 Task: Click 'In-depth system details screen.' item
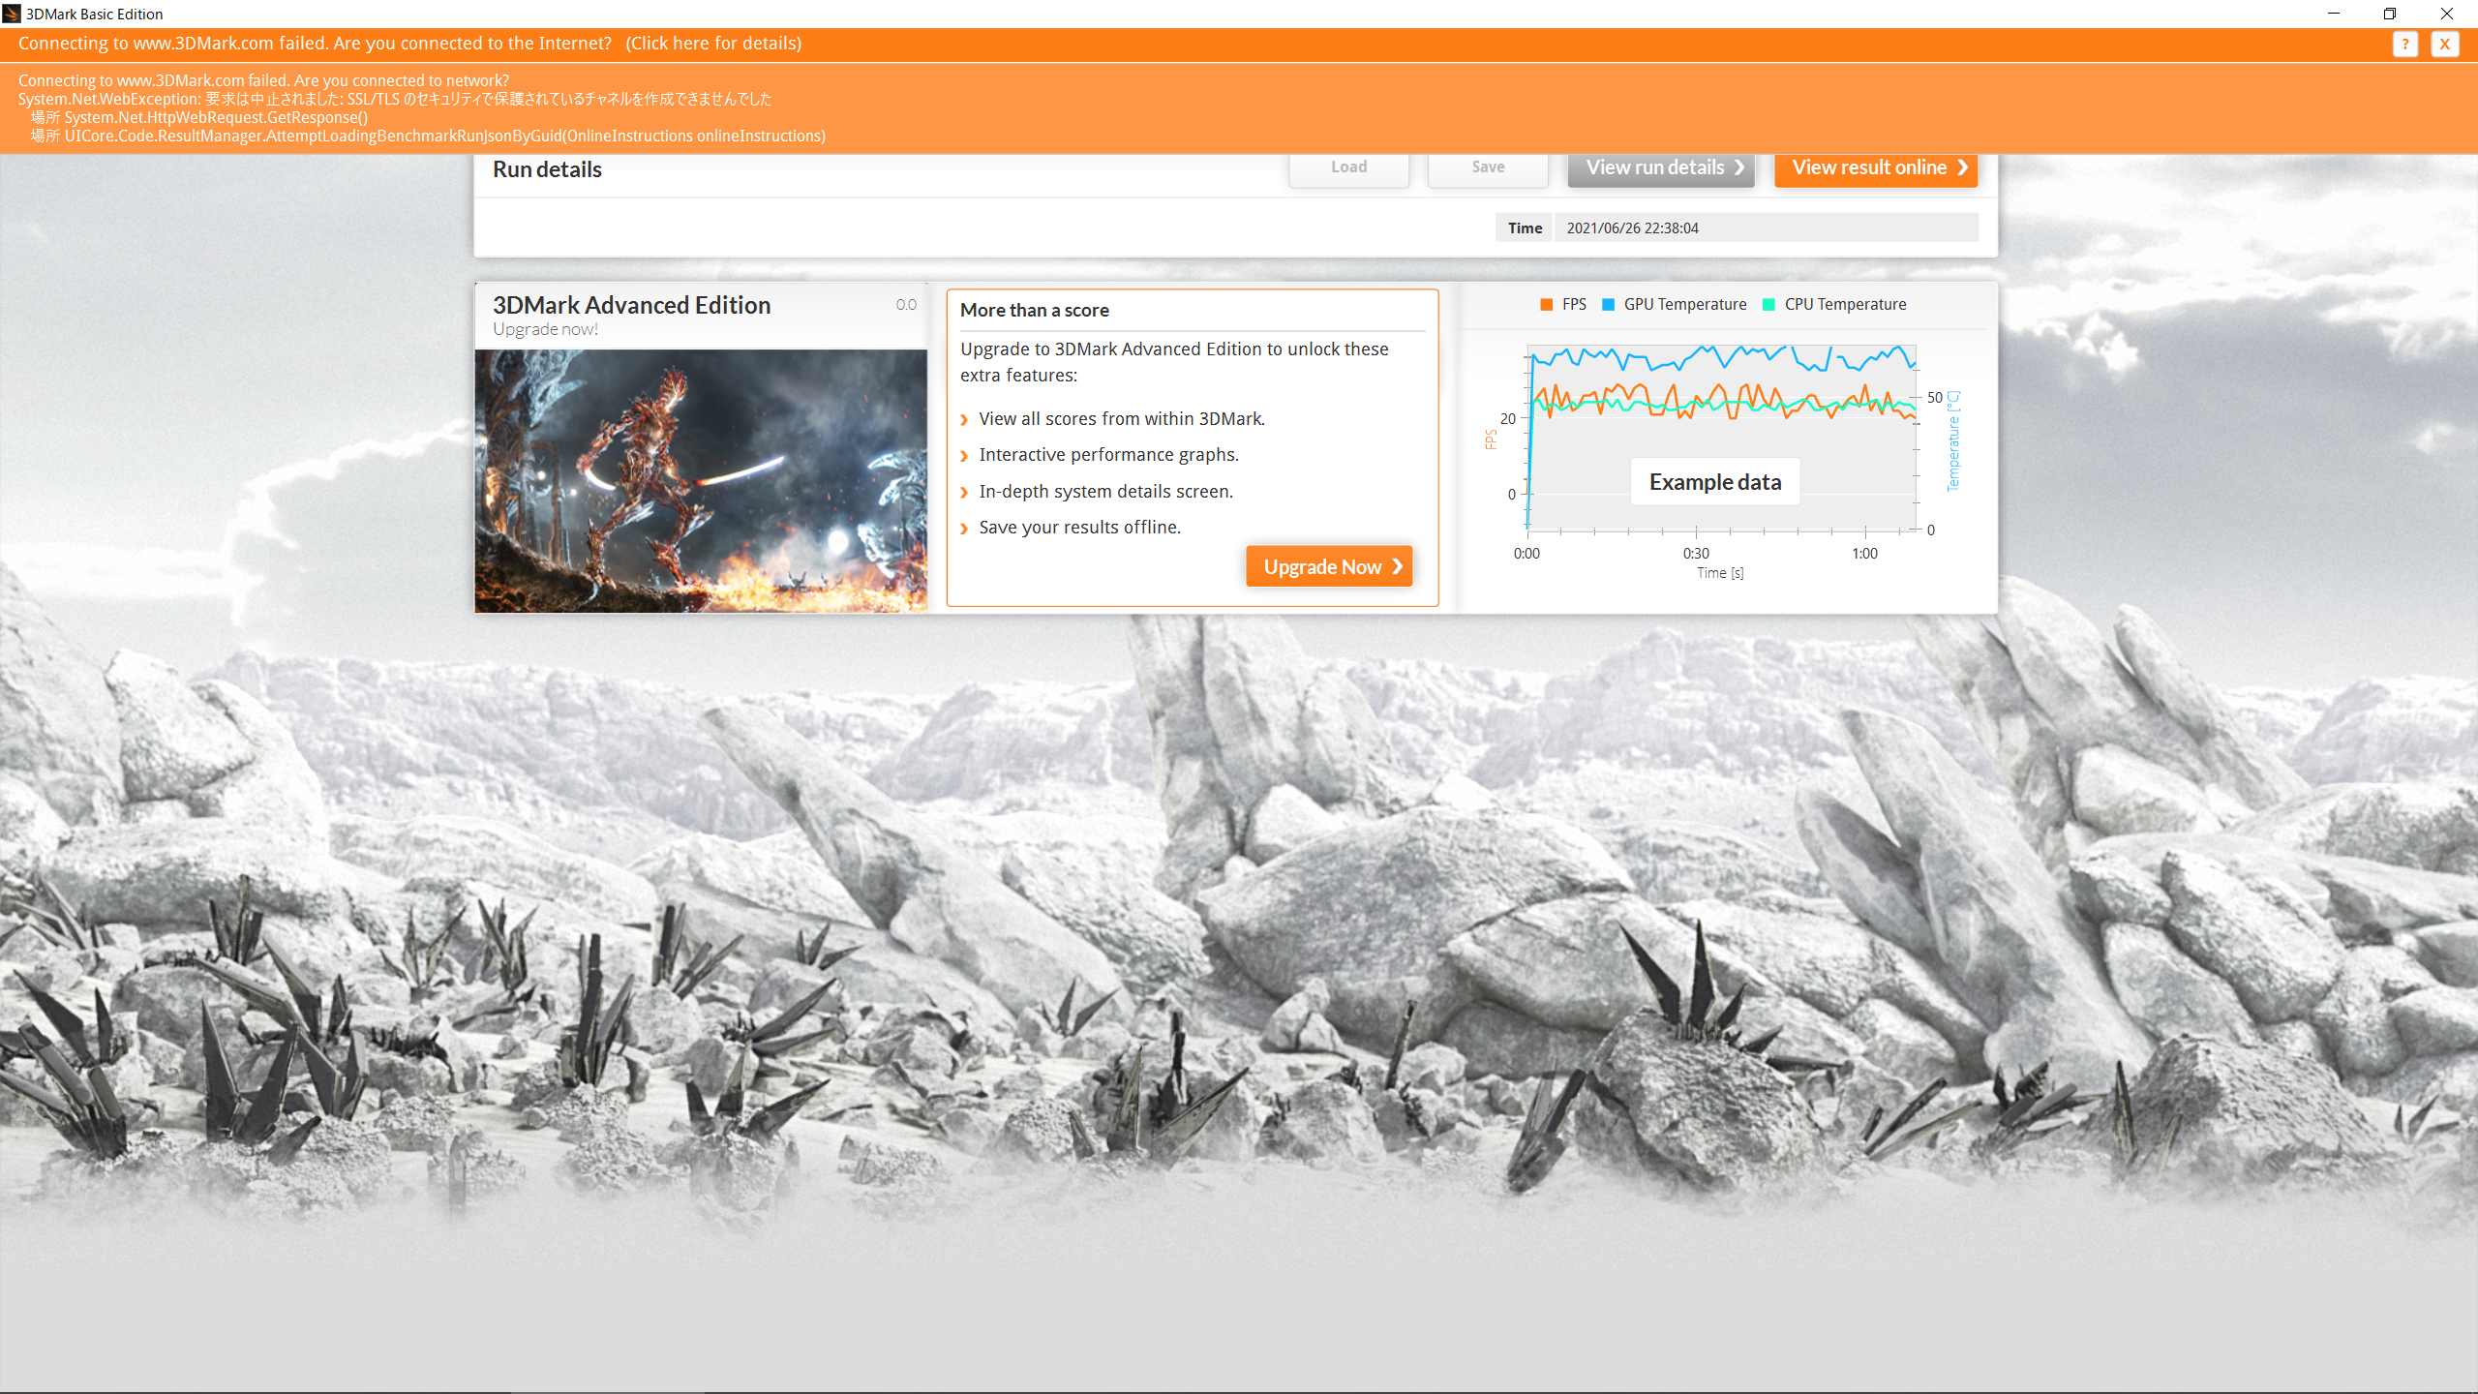click(x=1105, y=492)
